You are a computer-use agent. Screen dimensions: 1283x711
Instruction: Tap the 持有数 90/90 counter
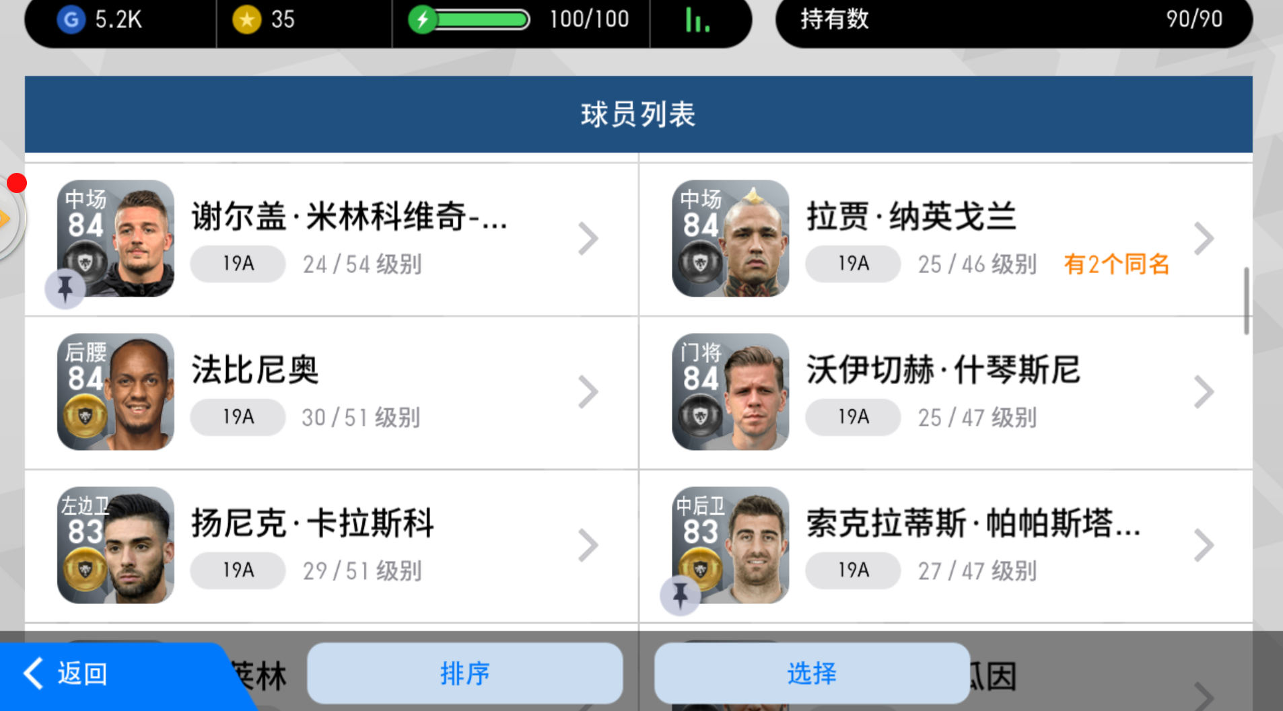coord(1014,20)
